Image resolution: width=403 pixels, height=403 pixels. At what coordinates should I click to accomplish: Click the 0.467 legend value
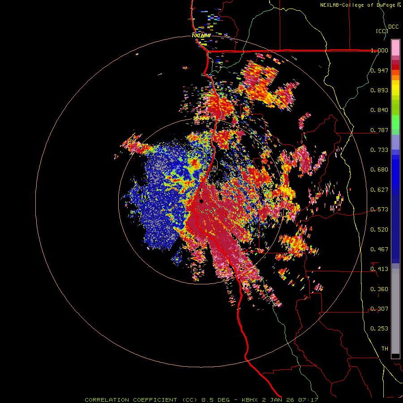coord(379,249)
